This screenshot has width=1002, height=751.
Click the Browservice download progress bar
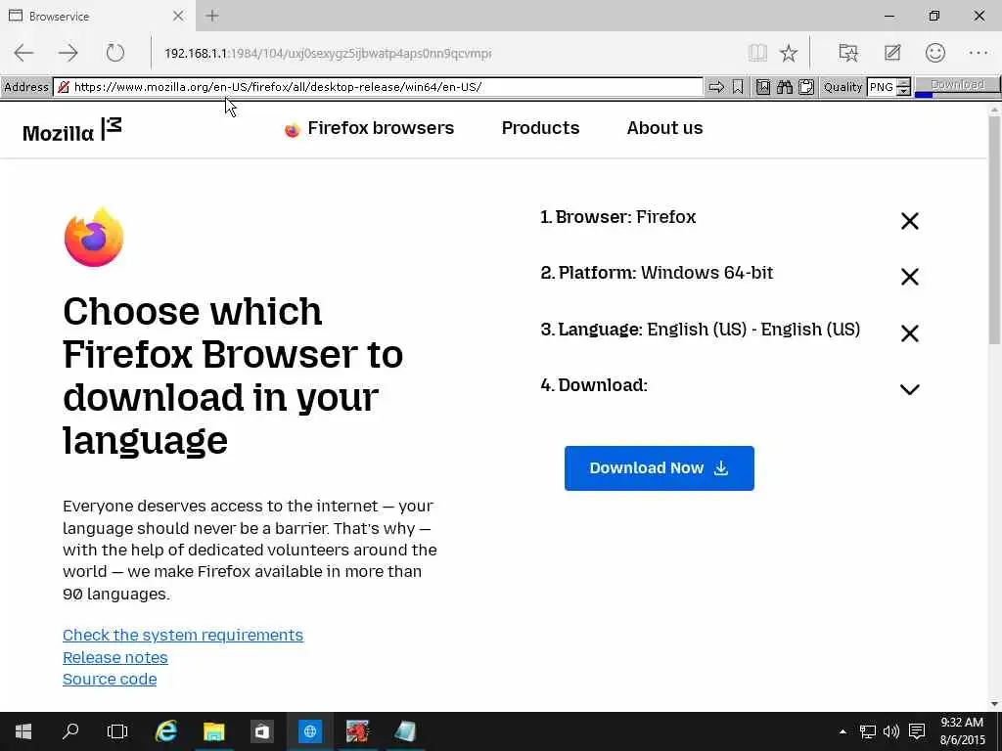[x=957, y=95]
